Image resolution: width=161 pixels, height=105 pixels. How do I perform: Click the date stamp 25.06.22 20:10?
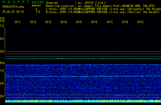pos(13,12)
